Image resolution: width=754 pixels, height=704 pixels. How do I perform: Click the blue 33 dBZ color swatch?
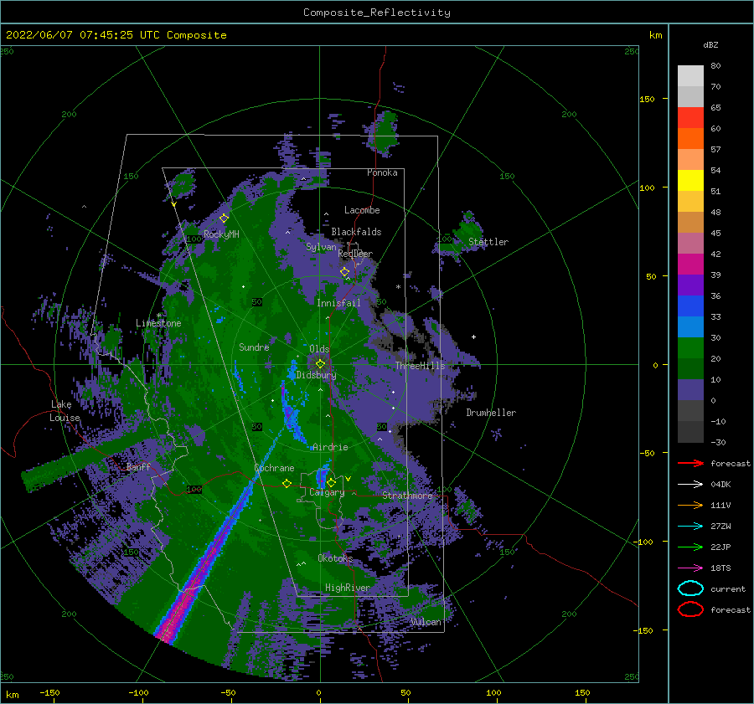click(690, 306)
